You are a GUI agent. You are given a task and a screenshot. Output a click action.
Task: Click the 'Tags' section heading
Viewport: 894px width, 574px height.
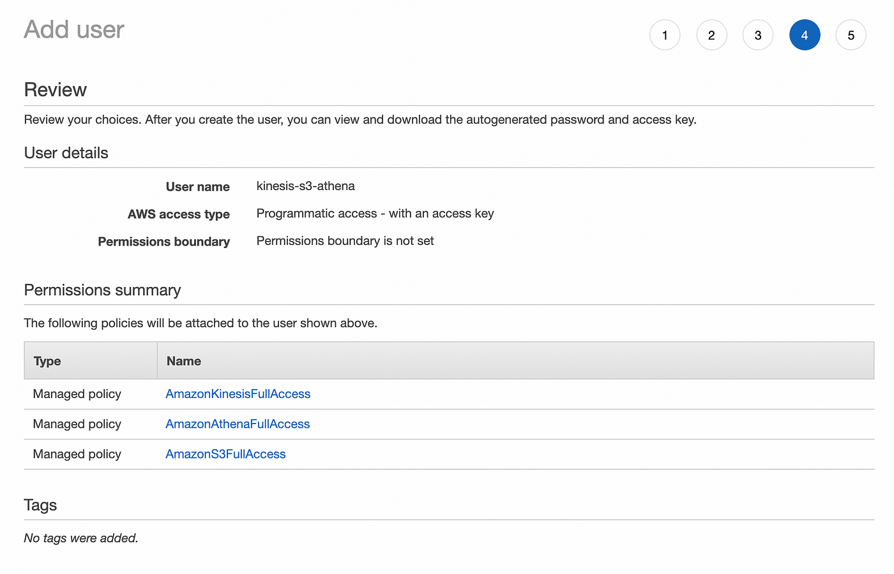(x=40, y=505)
